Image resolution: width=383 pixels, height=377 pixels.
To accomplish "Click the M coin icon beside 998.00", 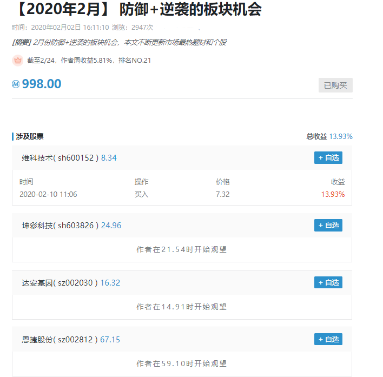I will coord(16,84).
